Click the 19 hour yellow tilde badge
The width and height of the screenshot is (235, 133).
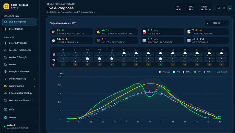(221, 64)
